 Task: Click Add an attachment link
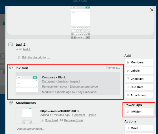point(31,129)
